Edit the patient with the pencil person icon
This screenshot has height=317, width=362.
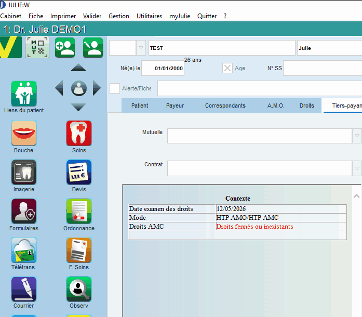coord(93,47)
